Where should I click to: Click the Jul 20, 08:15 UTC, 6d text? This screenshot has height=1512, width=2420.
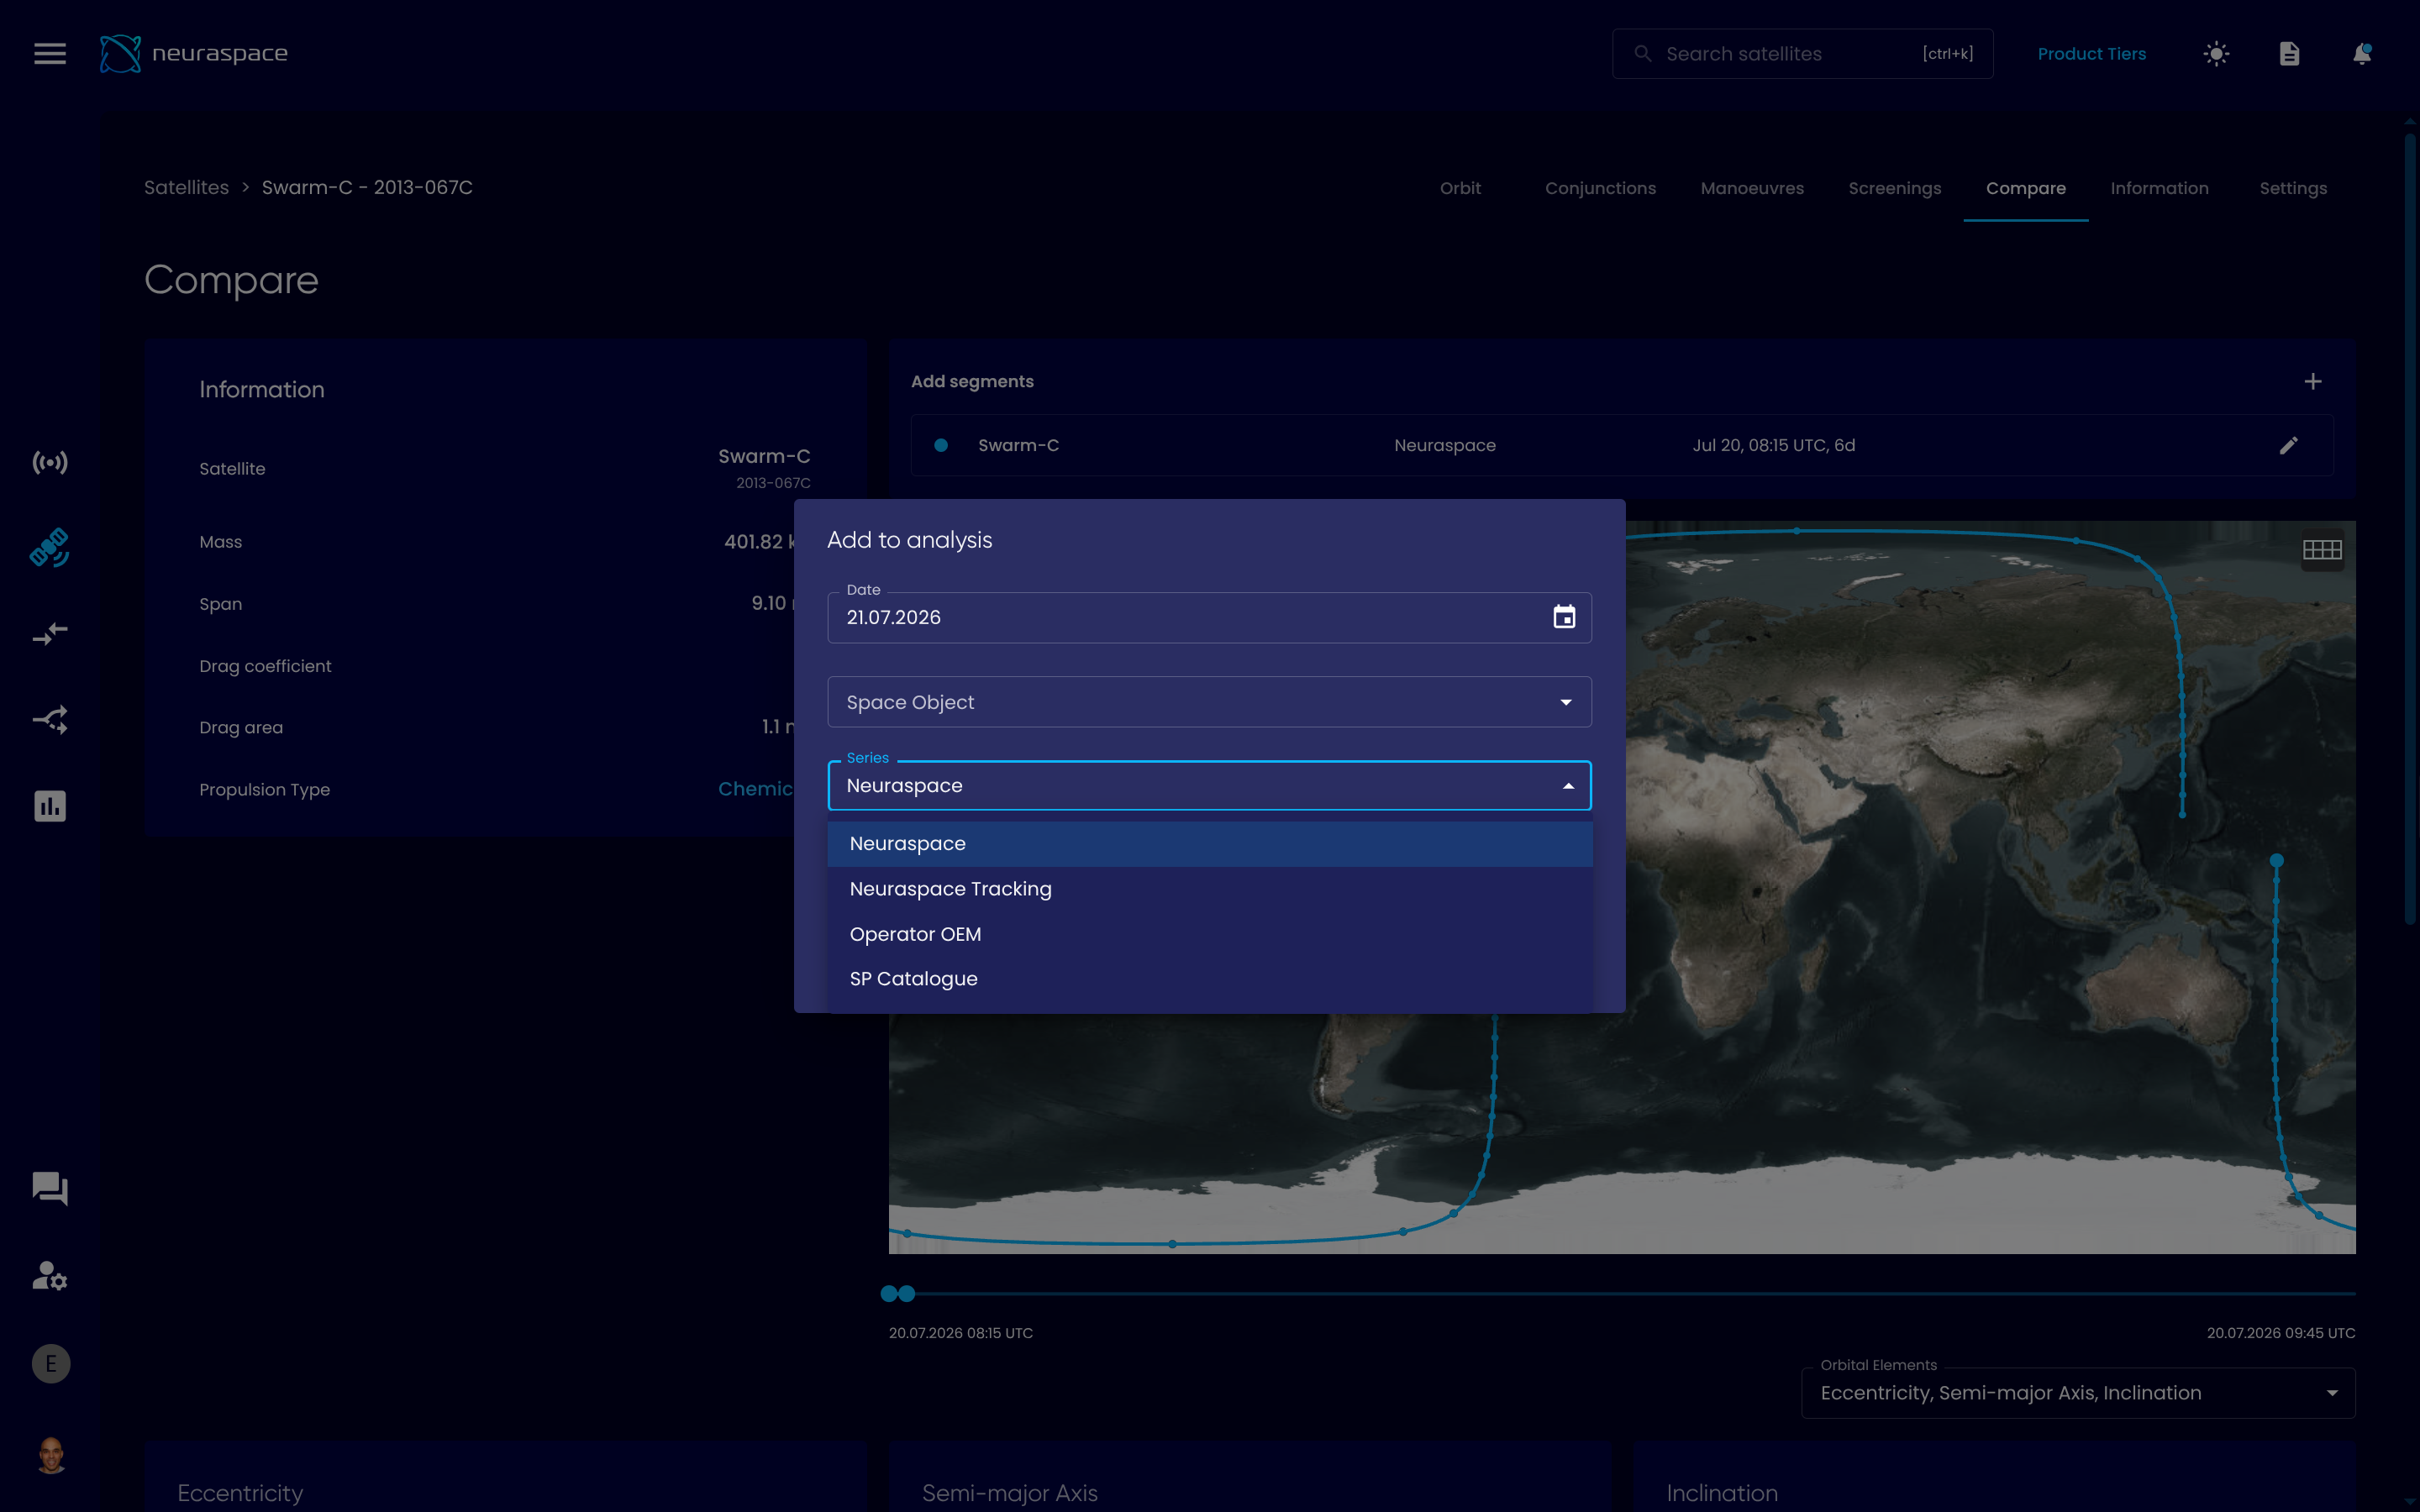pos(1773,445)
